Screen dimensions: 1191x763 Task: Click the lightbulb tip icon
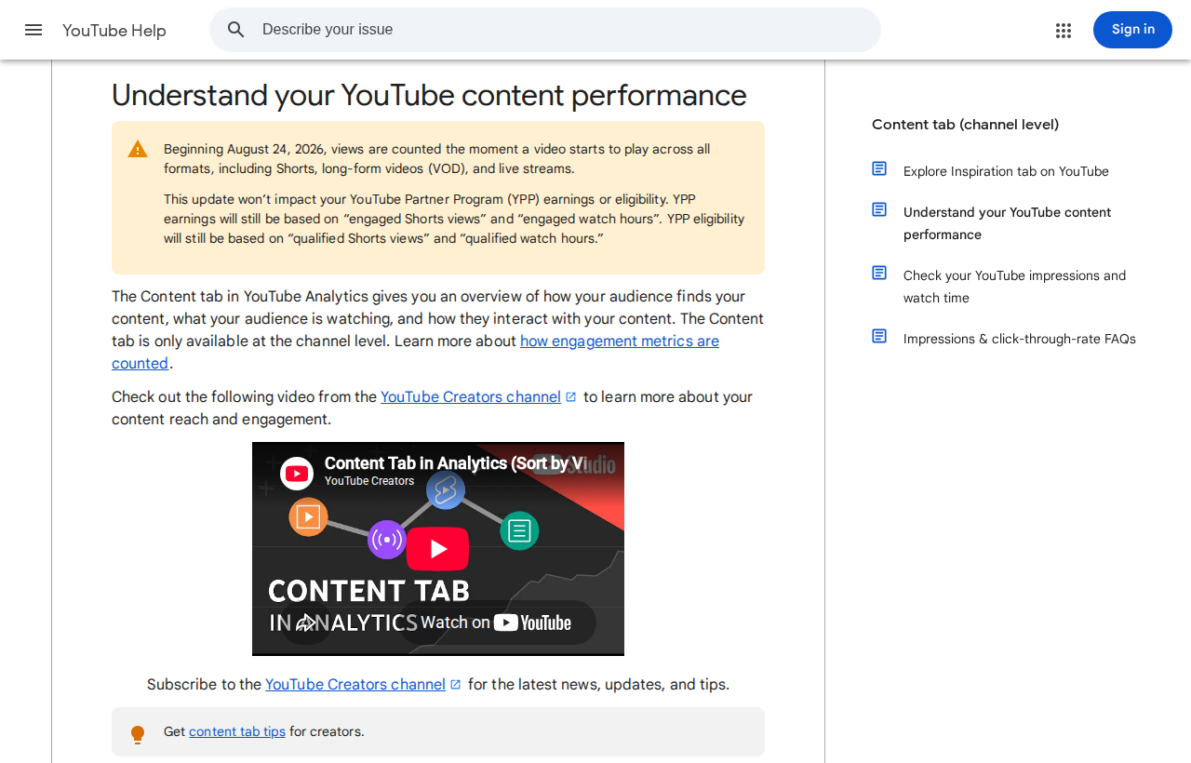click(138, 734)
